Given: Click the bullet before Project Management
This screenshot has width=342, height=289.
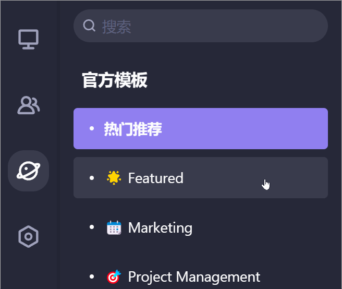Looking at the screenshot, I should (x=92, y=276).
